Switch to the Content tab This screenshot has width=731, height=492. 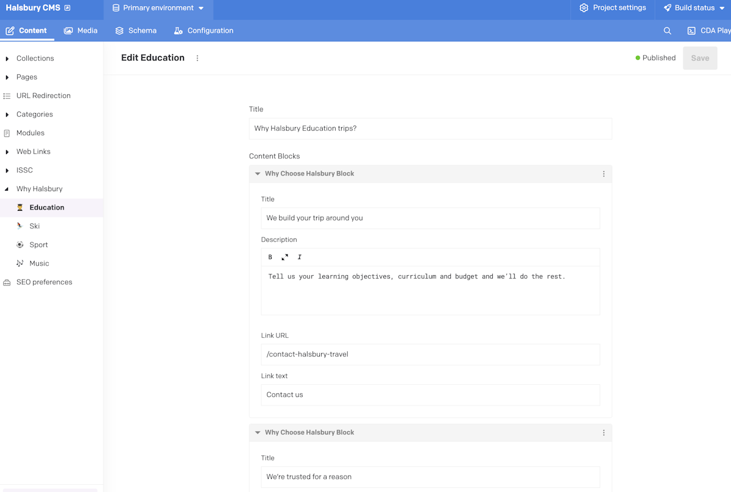click(x=26, y=30)
